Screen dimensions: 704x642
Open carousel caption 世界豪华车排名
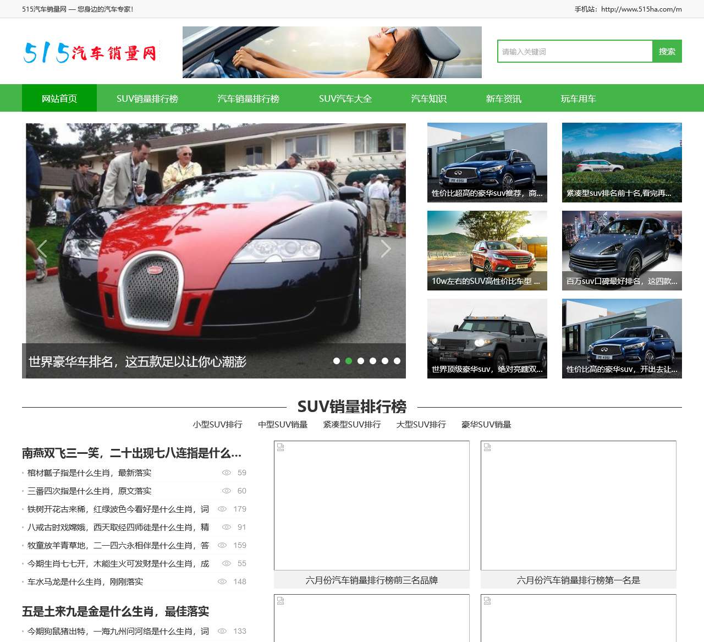[x=137, y=361]
